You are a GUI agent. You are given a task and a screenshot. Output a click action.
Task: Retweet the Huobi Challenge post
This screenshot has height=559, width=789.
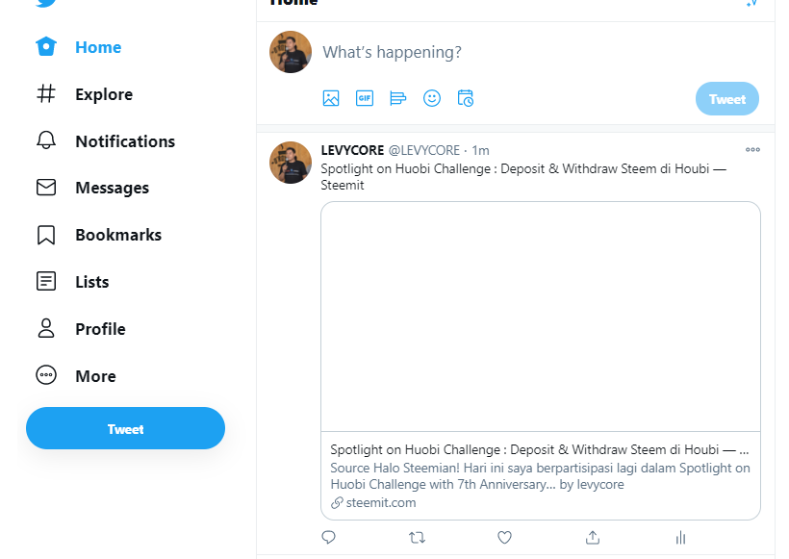418,538
